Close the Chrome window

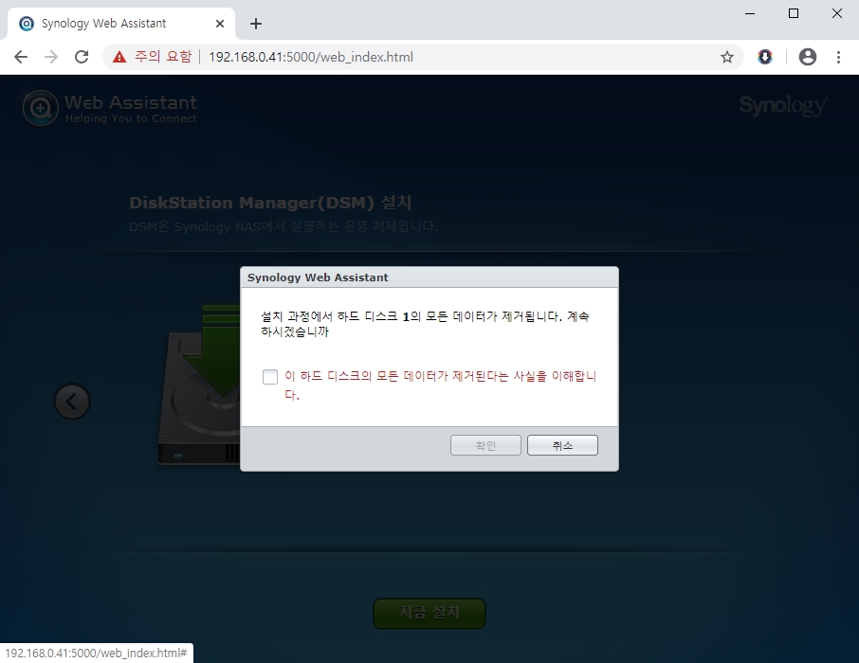[x=836, y=13]
